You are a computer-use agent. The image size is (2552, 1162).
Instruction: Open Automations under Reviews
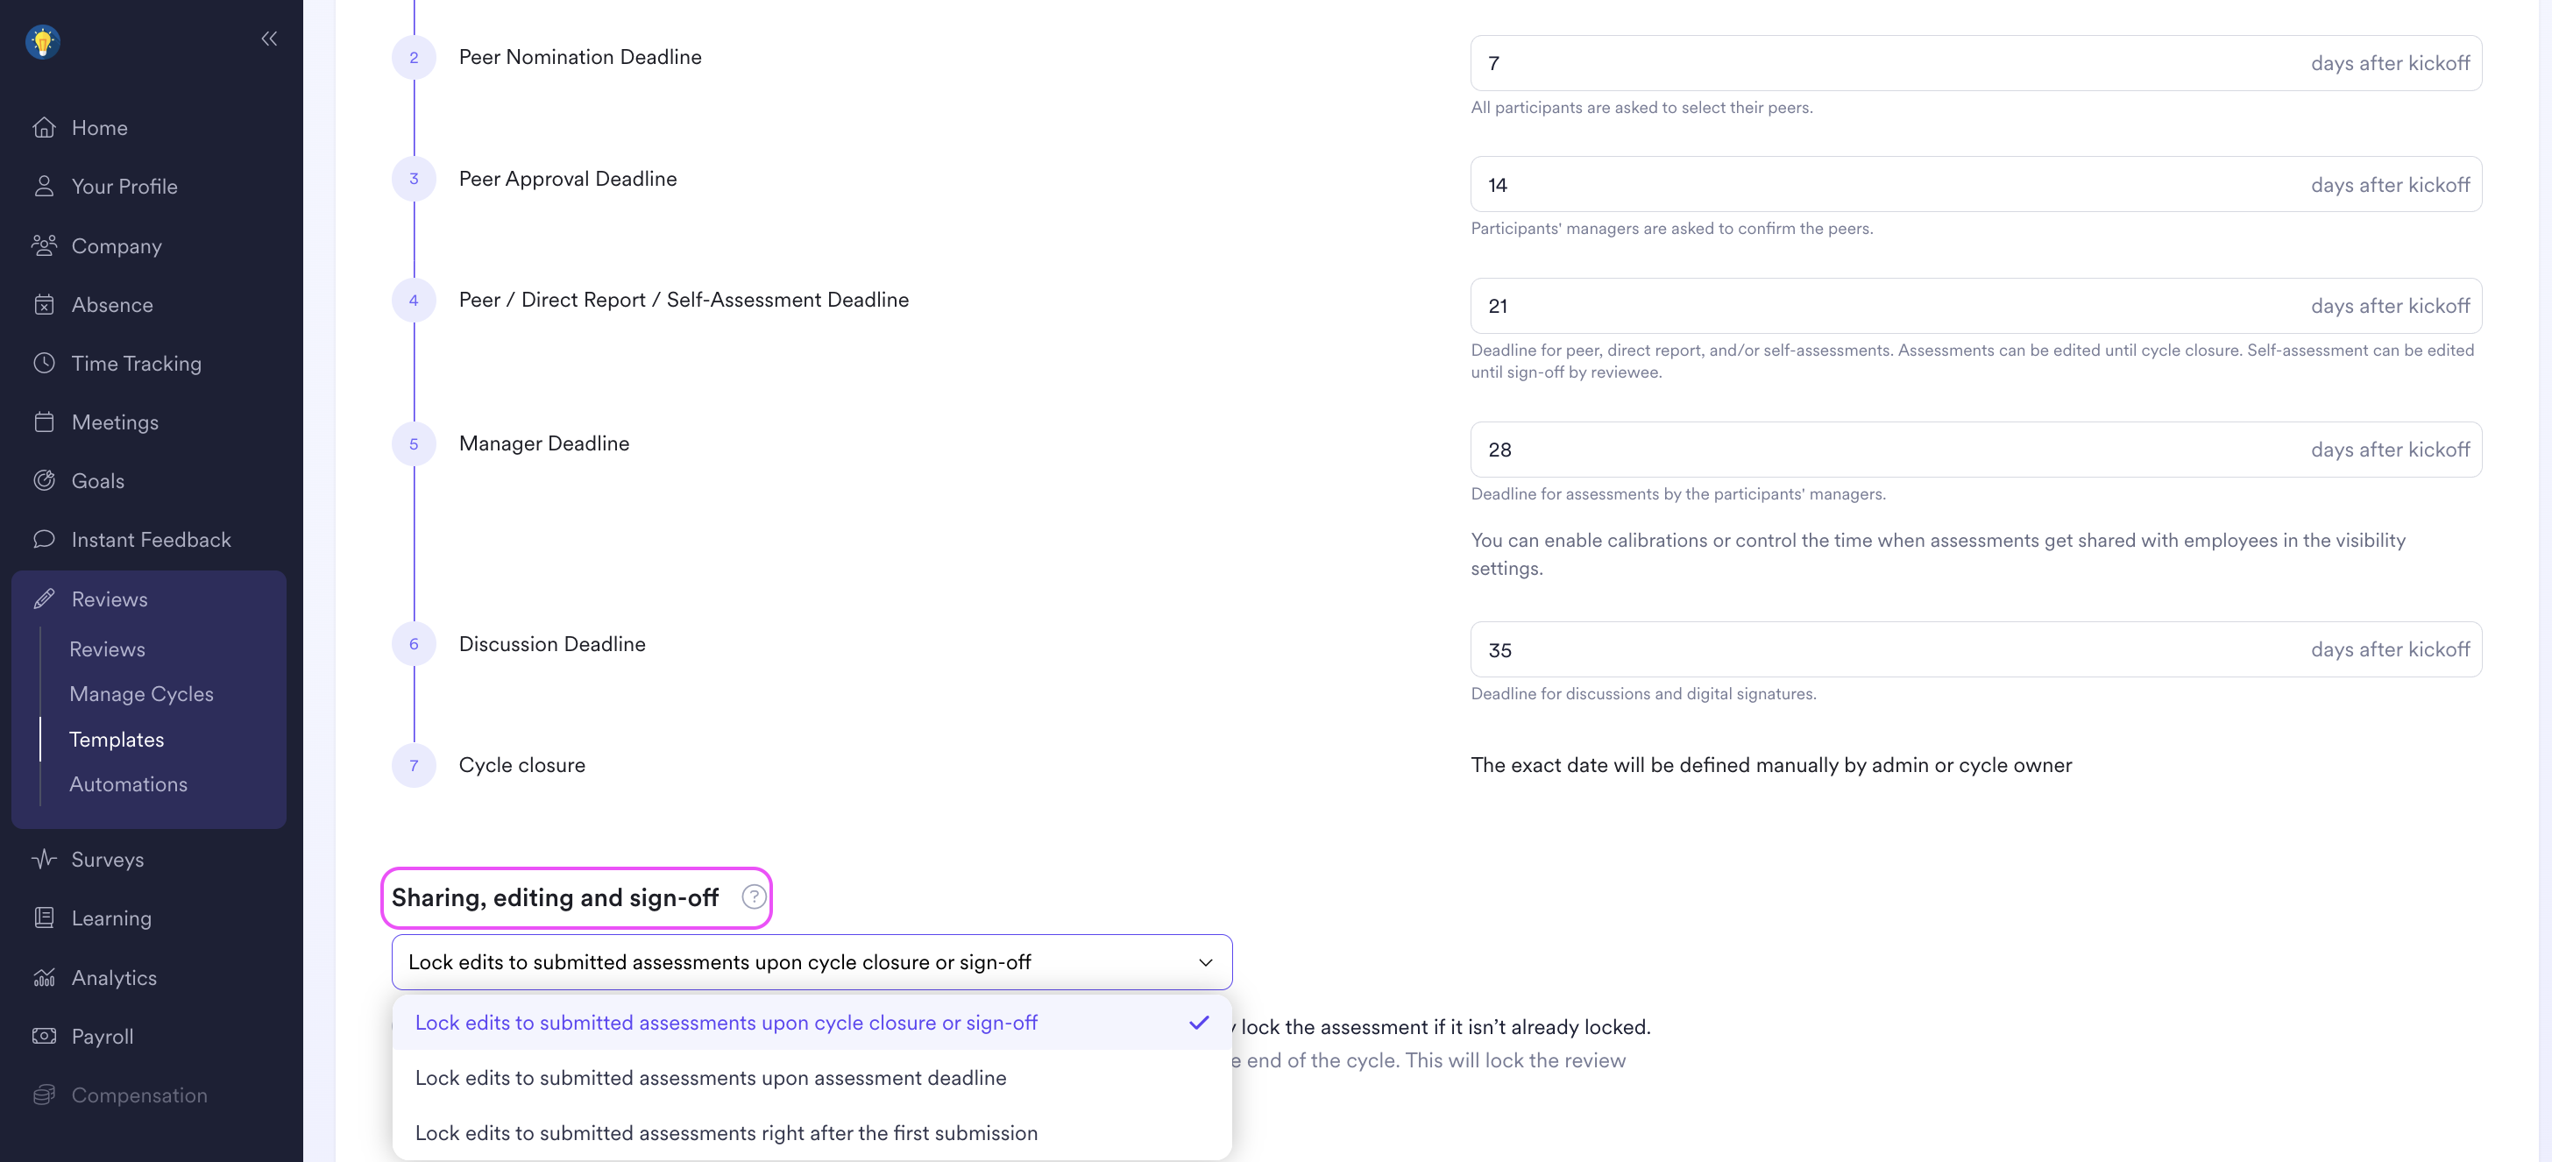point(128,783)
